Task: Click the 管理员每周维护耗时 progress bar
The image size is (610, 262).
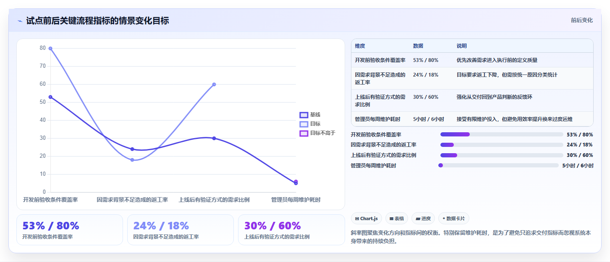Action: [x=498, y=165]
